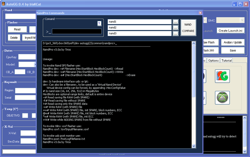The height and width of the screenshot is (157, 250).
Task: Click the Cpu-Key input field
Action: [x=27, y=57]
